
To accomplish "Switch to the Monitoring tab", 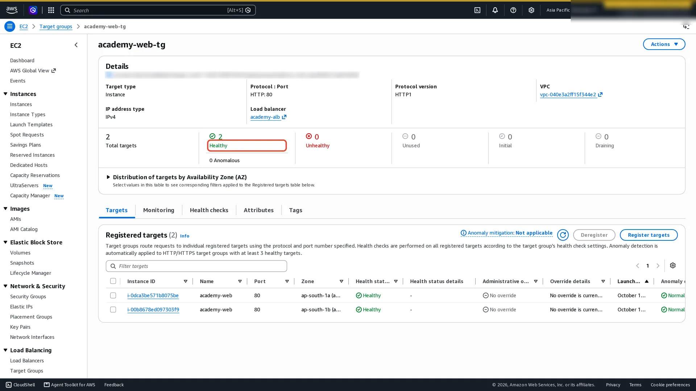I will click(159, 210).
